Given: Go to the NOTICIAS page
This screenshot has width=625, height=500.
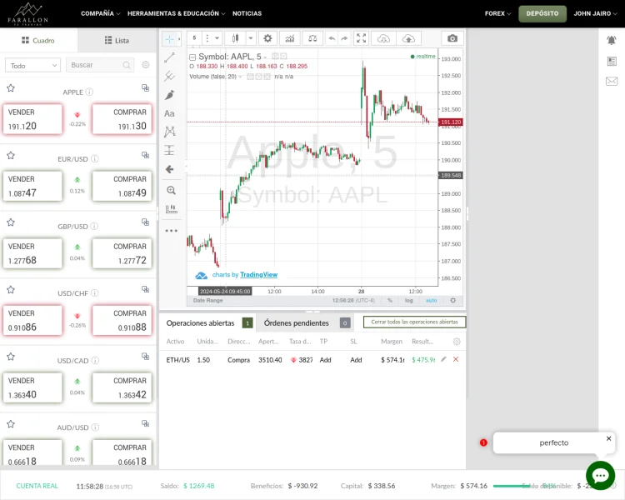Looking at the screenshot, I should coord(247,13).
